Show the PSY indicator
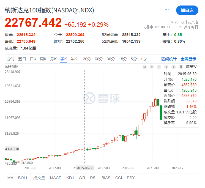 131,178
